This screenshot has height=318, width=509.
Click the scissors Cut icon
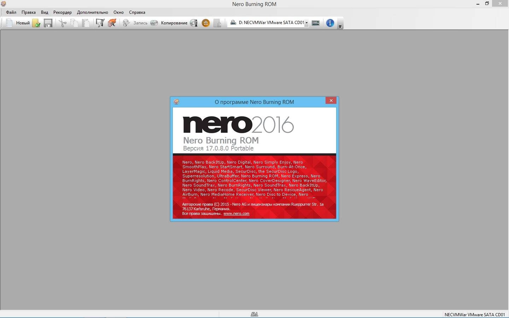[63, 23]
